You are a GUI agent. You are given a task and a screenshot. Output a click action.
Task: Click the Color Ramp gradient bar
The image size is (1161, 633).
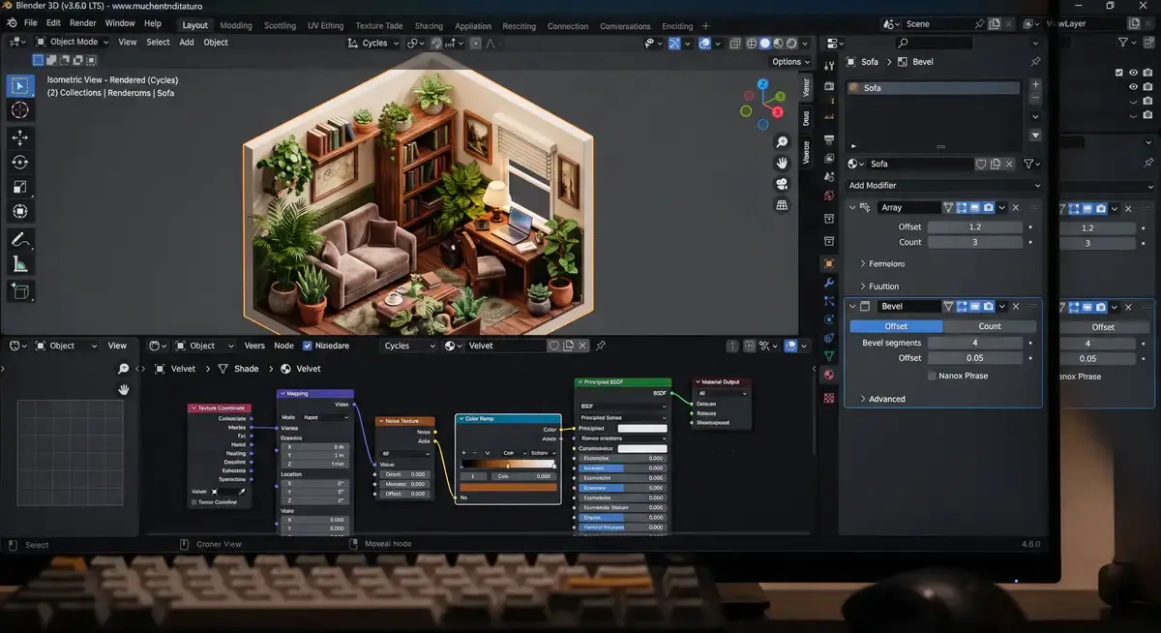(508, 465)
